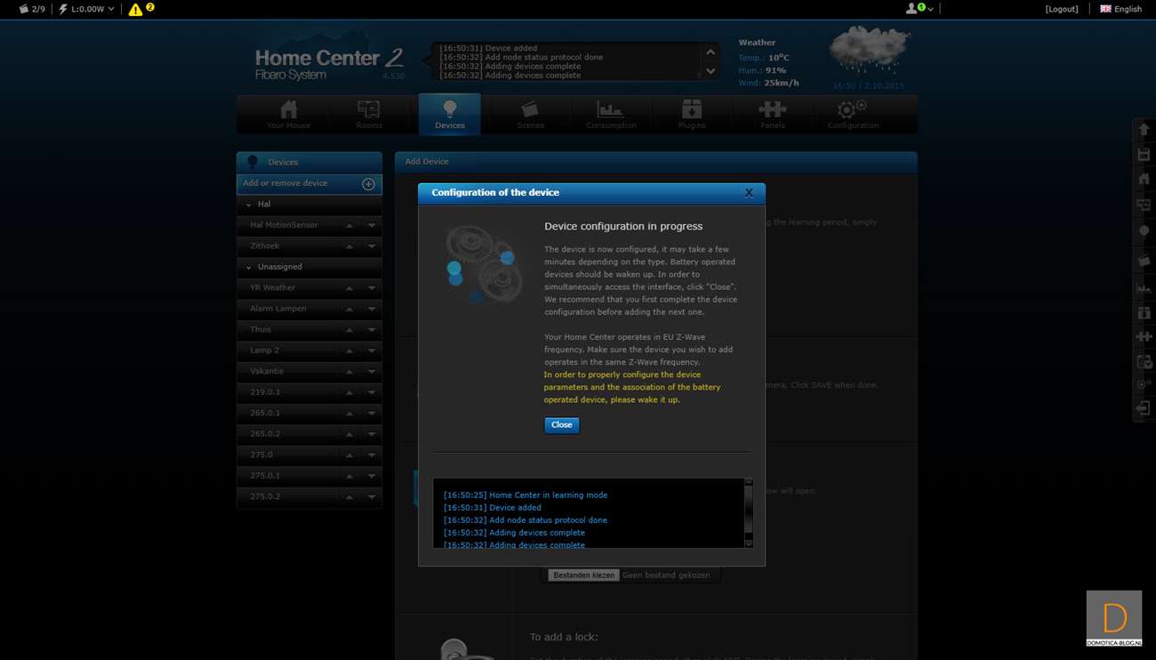Move device 275.0.1 up in list
The height and width of the screenshot is (660, 1156).
349,476
